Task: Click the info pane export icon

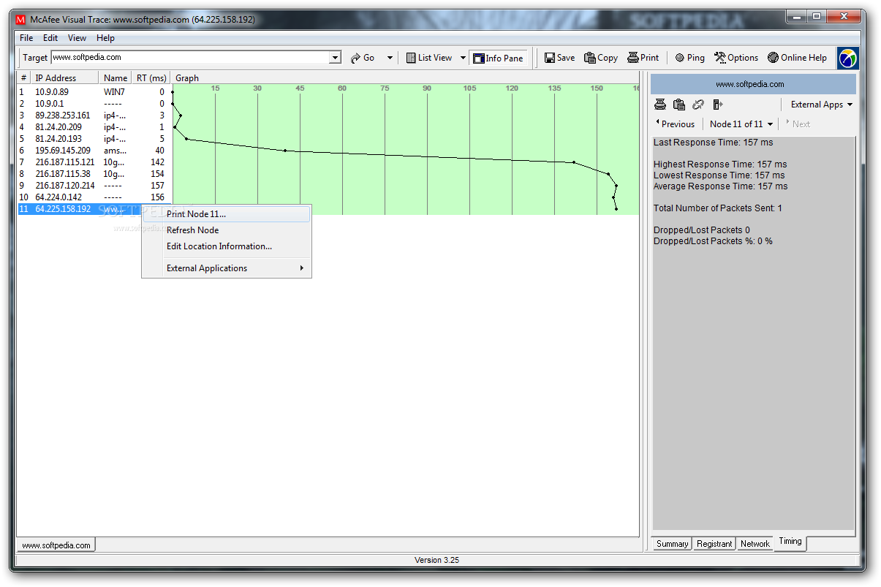Action: pyautogui.click(x=717, y=105)
